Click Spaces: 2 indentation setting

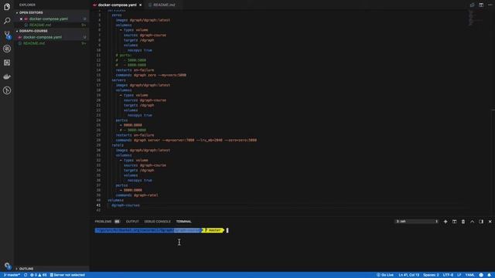click(431, 275)
